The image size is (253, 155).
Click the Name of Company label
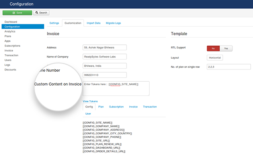click(57, 57)
